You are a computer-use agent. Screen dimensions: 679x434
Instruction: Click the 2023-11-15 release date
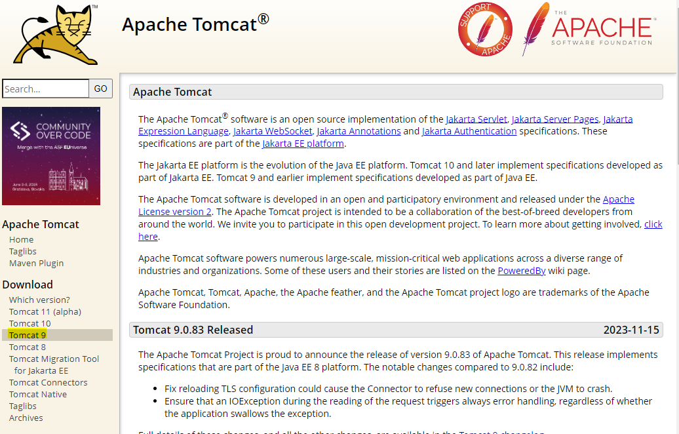click(631, 330)
